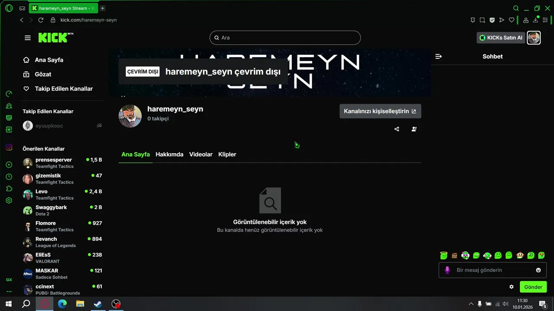Open the Kick hamburger menu

(x=28, y=38)
